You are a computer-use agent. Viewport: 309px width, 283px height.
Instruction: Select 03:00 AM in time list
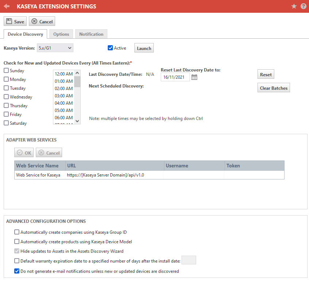coord(64,96)
